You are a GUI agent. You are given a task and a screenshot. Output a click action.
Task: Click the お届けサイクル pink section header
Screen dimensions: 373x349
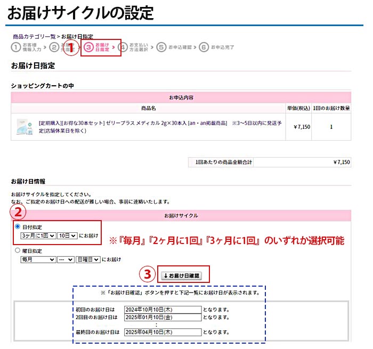(181, 216)
